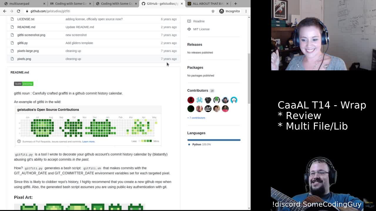Open gitfiti-screenshot.png file
Screen dimensions: 376x211
[31, 35]
